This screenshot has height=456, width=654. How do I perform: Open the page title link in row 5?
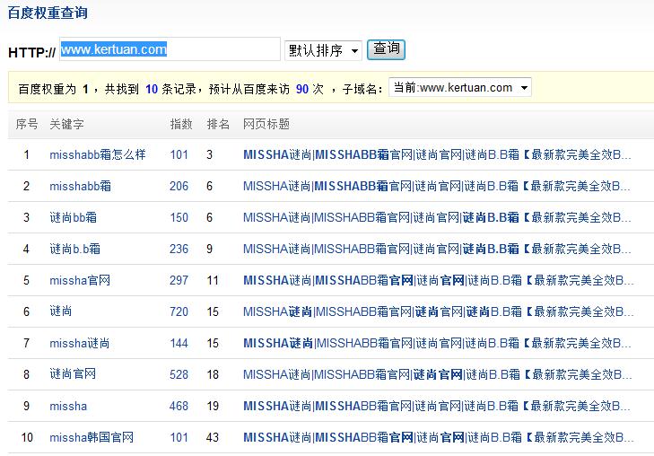click(439, 280)
